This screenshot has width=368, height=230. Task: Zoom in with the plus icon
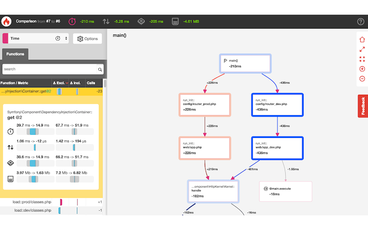[x=362, y=69]
